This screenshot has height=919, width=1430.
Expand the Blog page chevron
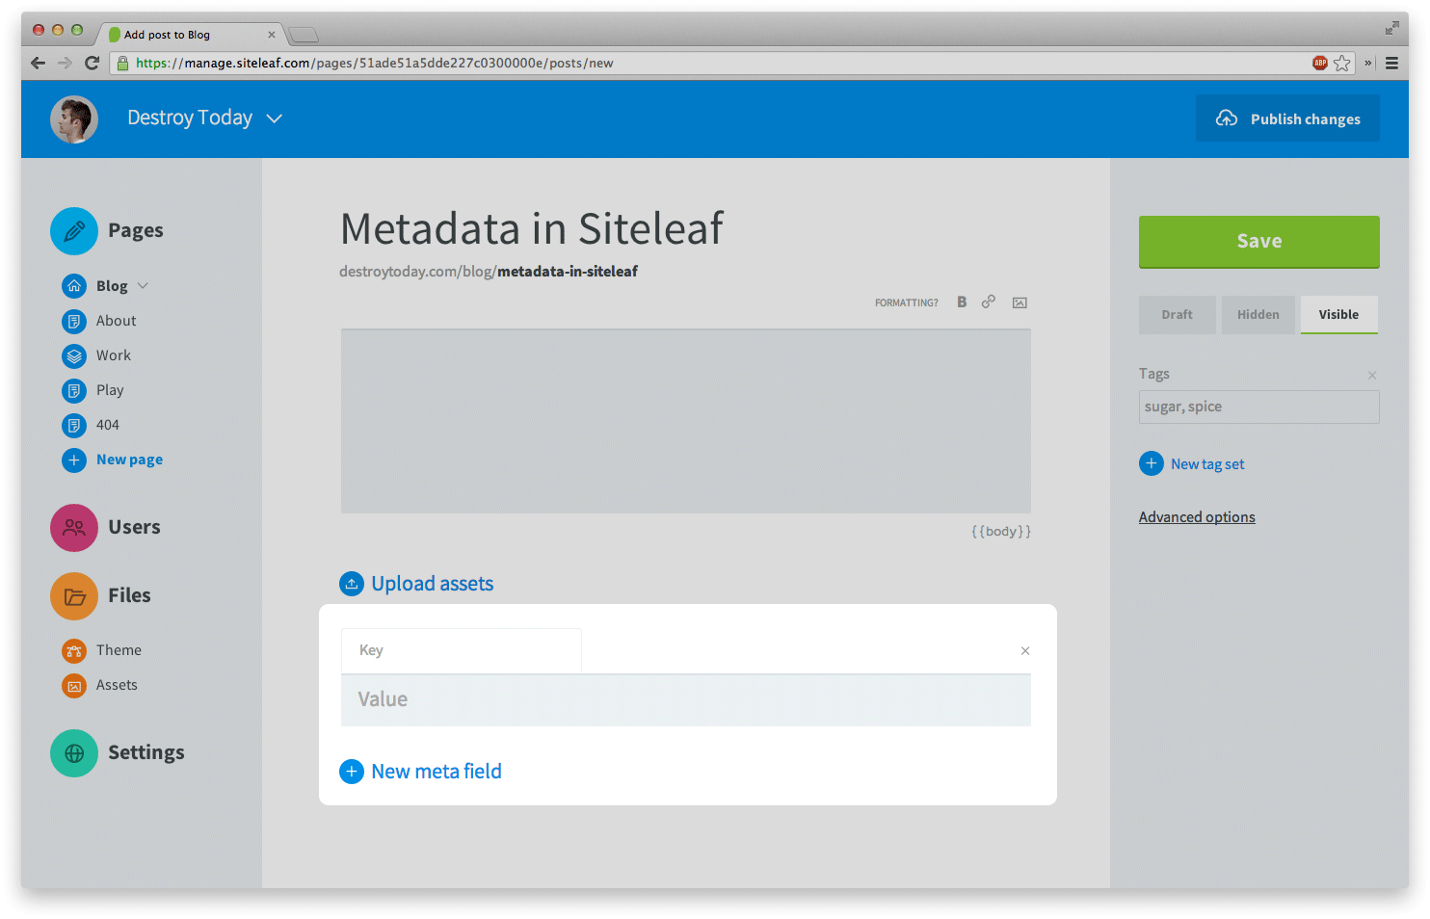tap(144, 286)
